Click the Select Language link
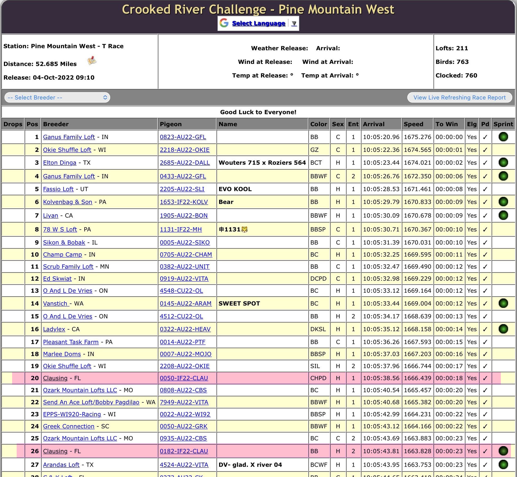517x477 pixels. (x=258, y=23)
